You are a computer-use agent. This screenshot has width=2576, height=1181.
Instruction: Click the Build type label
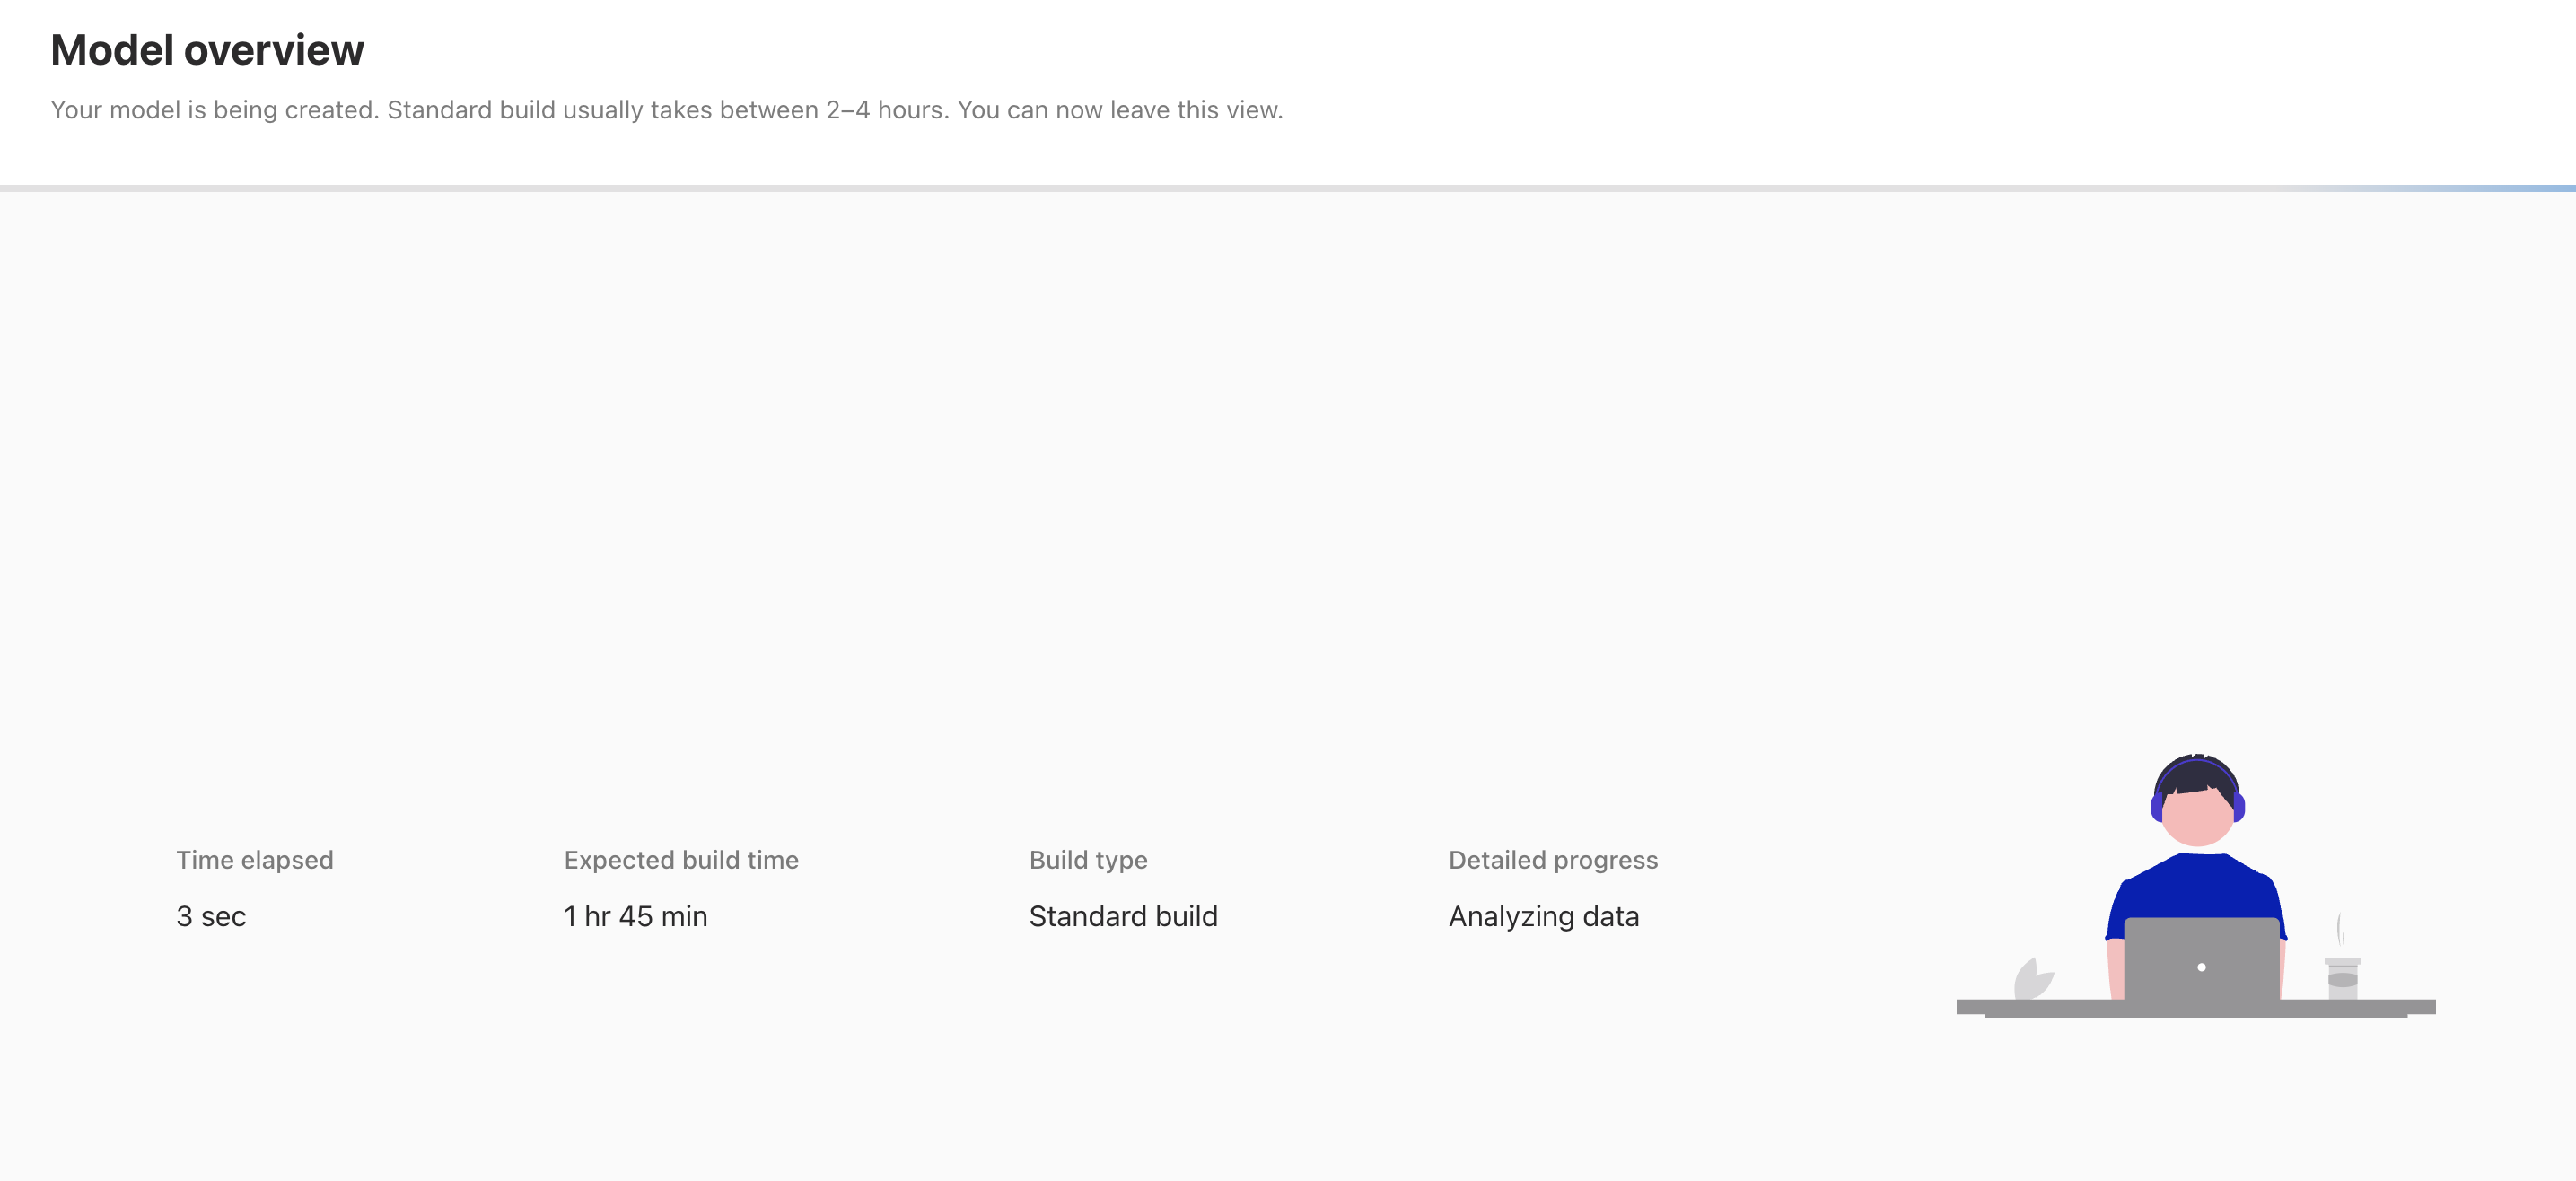click(1088, 860)
